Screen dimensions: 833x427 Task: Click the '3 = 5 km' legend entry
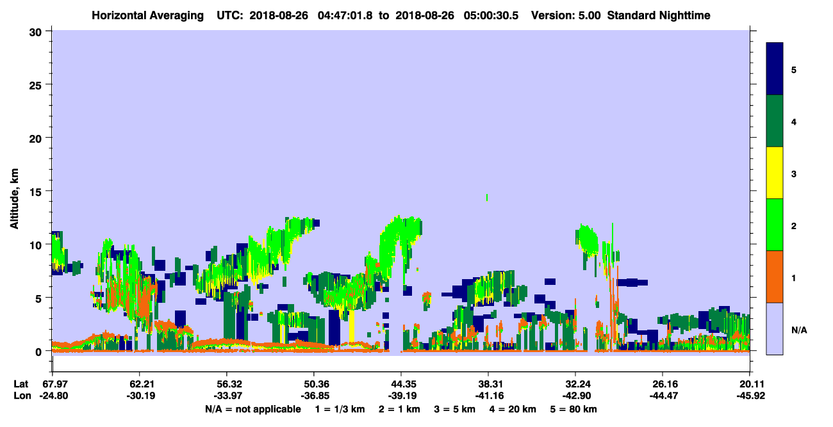point(456,410)
